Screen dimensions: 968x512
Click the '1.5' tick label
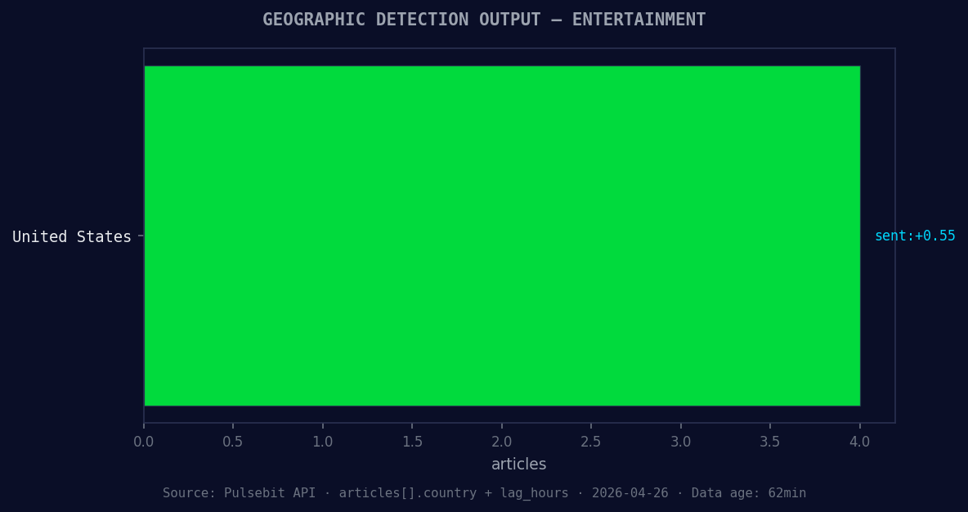[x=412, y=441]
